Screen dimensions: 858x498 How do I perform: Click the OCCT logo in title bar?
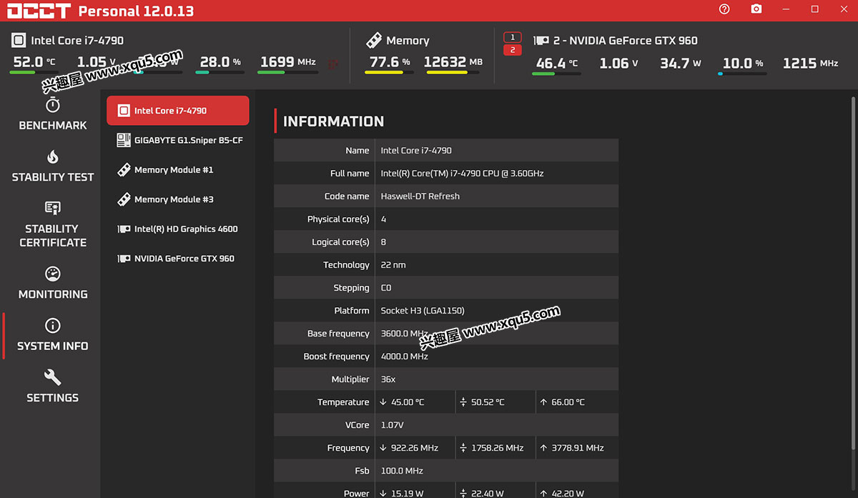[x=39, y=10]
